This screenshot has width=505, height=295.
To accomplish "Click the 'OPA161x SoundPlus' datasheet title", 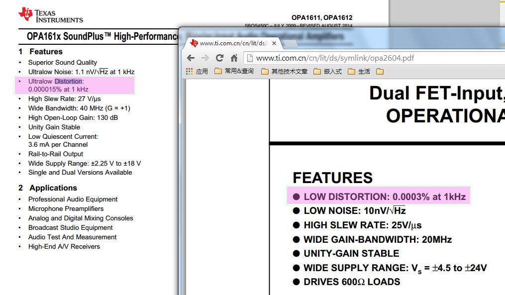I will pos(102,36).
